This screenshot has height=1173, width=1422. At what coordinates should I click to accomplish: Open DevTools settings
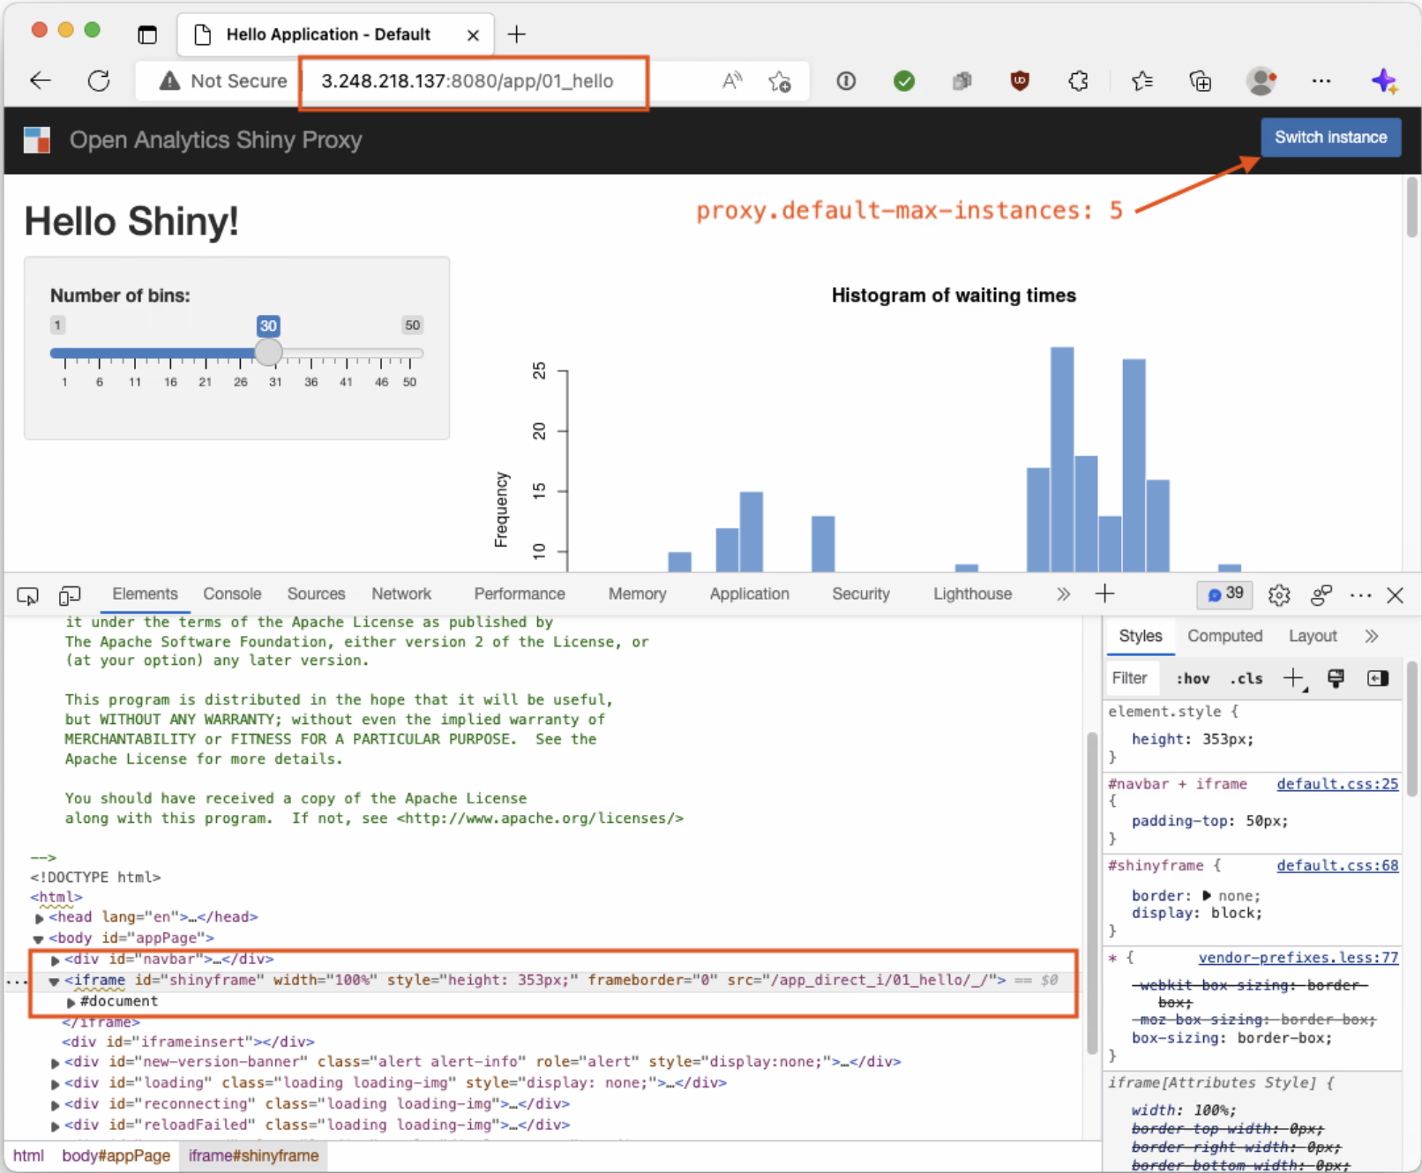(1278, 595)
